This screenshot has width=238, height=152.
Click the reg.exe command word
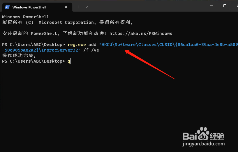(x=77, y=45)
